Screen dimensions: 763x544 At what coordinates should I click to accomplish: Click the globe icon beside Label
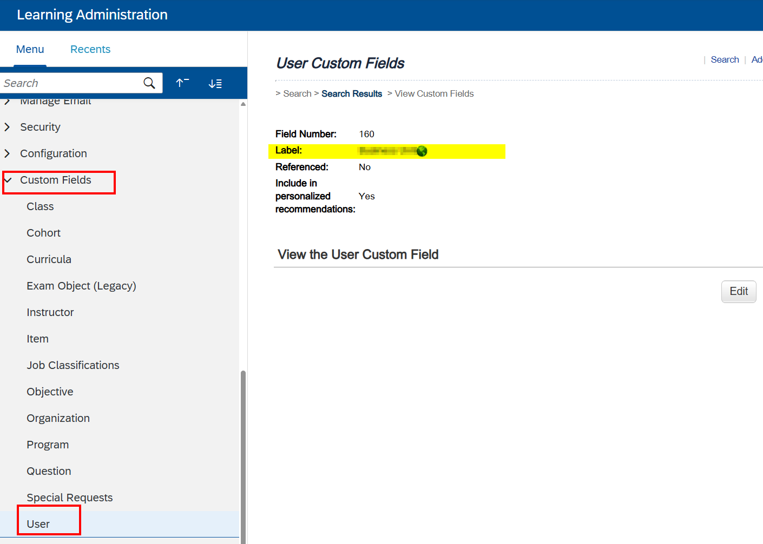point(422,151)
